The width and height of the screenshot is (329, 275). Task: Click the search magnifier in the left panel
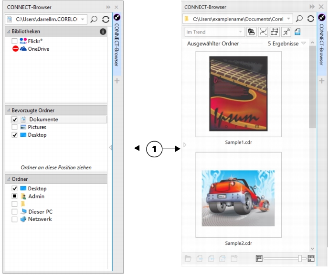click(x=94, y=20)
